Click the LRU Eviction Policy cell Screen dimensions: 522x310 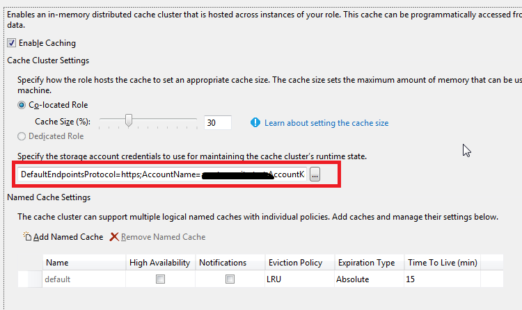tap(276, 279)
